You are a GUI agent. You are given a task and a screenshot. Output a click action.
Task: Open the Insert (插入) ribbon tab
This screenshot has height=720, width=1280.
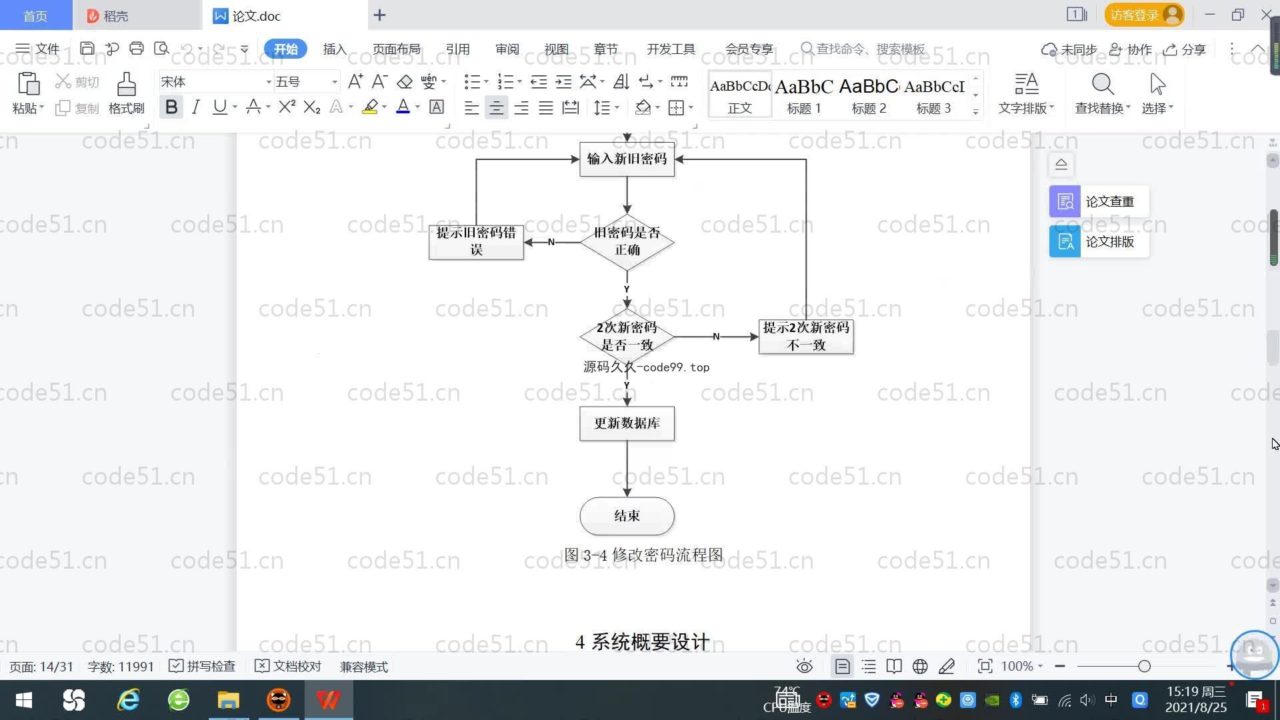click(335, 49)
